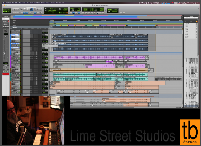Image resolution: width=201 pixels, height=146 pixels.
Task: Open the Window menu
Action: 53,3
